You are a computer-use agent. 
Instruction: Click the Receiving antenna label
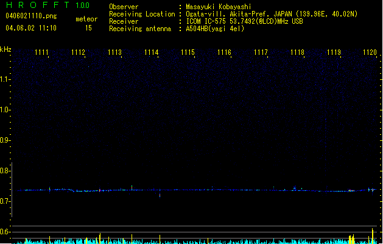point(140,29)
